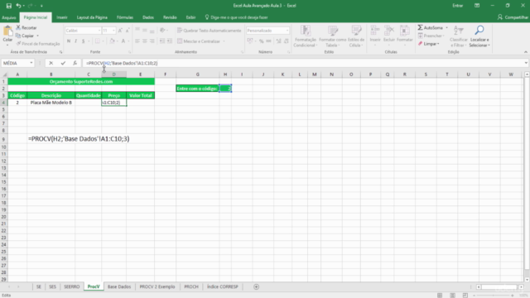Screen dimensions: 530x298
Task: Open the Base Dados sheet tab
Action: tap(119, 286)
